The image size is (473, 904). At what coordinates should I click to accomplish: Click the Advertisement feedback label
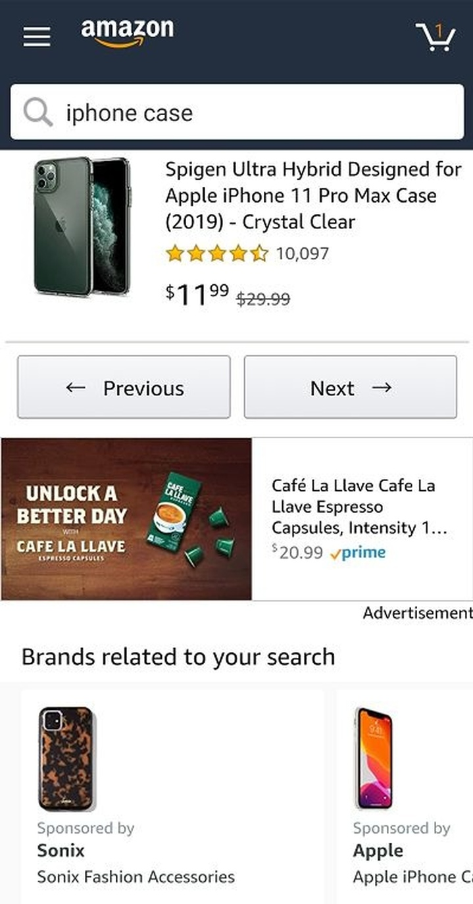(x=417, y=613)
